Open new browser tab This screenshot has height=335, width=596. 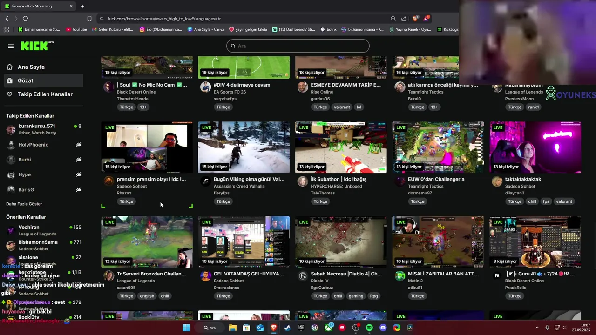tap(82, 6)
